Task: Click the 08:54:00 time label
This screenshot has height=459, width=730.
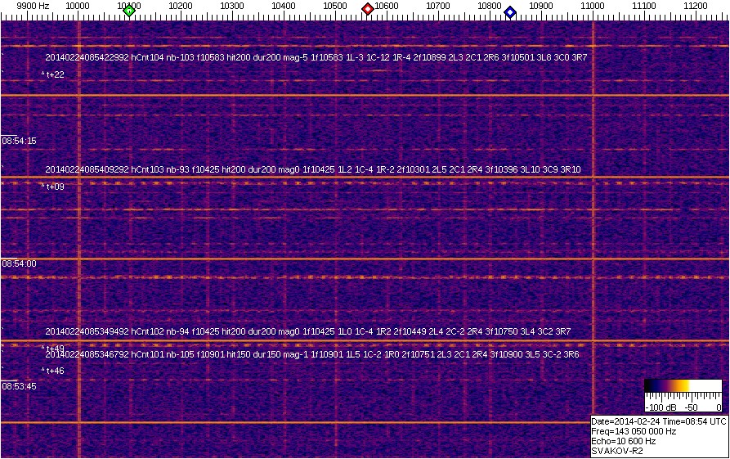Action: click(19, 264)
